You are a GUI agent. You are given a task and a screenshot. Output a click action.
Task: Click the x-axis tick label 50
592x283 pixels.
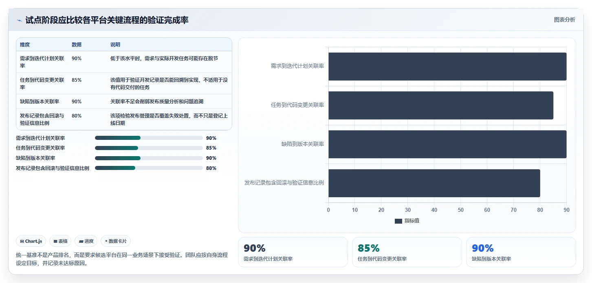461,210
